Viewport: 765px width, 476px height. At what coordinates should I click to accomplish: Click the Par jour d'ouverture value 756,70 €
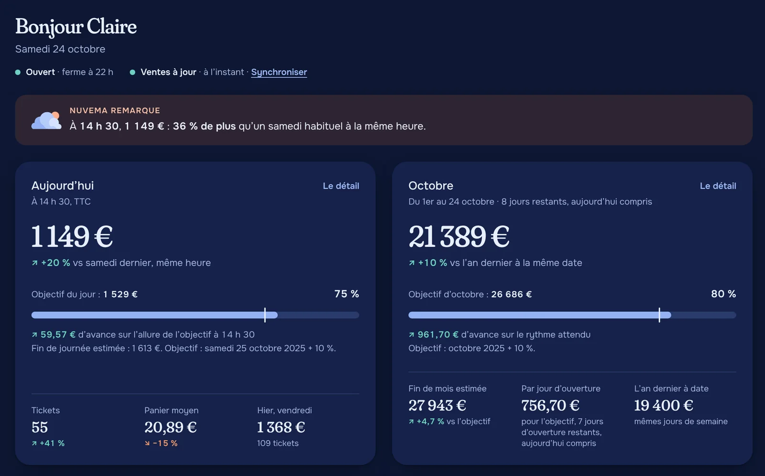550,405
